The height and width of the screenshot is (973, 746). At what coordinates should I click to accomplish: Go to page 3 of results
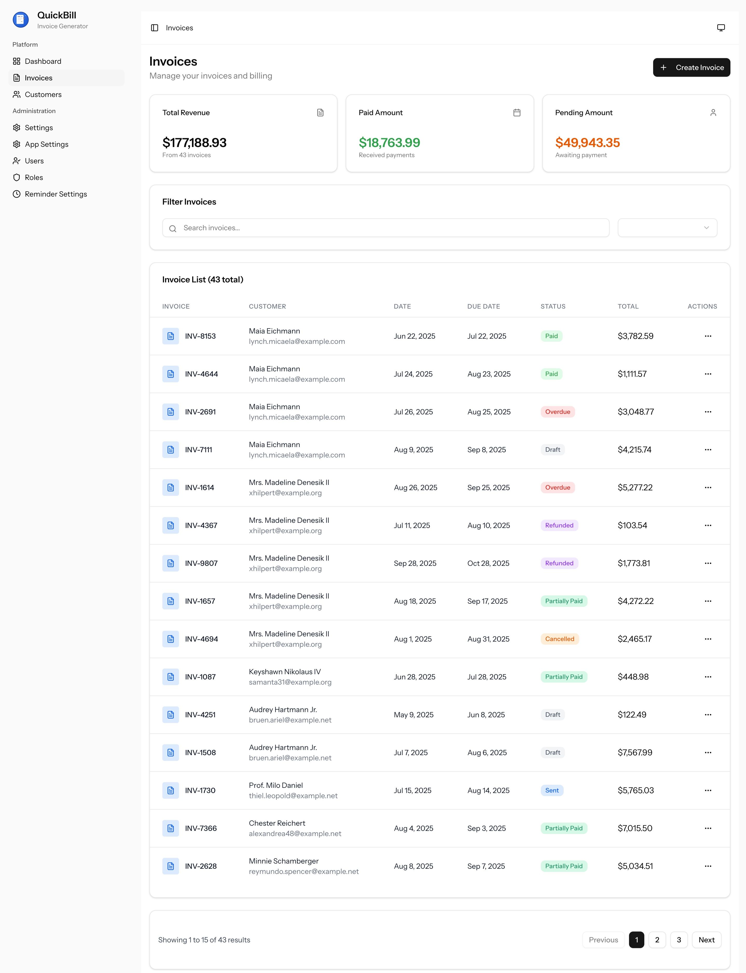pos(679,940)
